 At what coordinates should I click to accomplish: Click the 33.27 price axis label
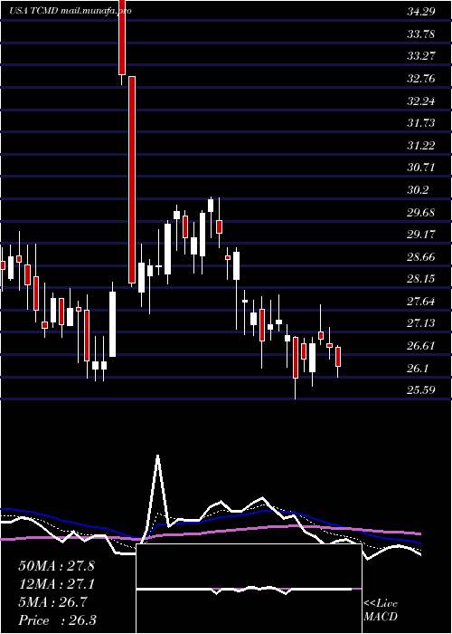coord(421,56)
